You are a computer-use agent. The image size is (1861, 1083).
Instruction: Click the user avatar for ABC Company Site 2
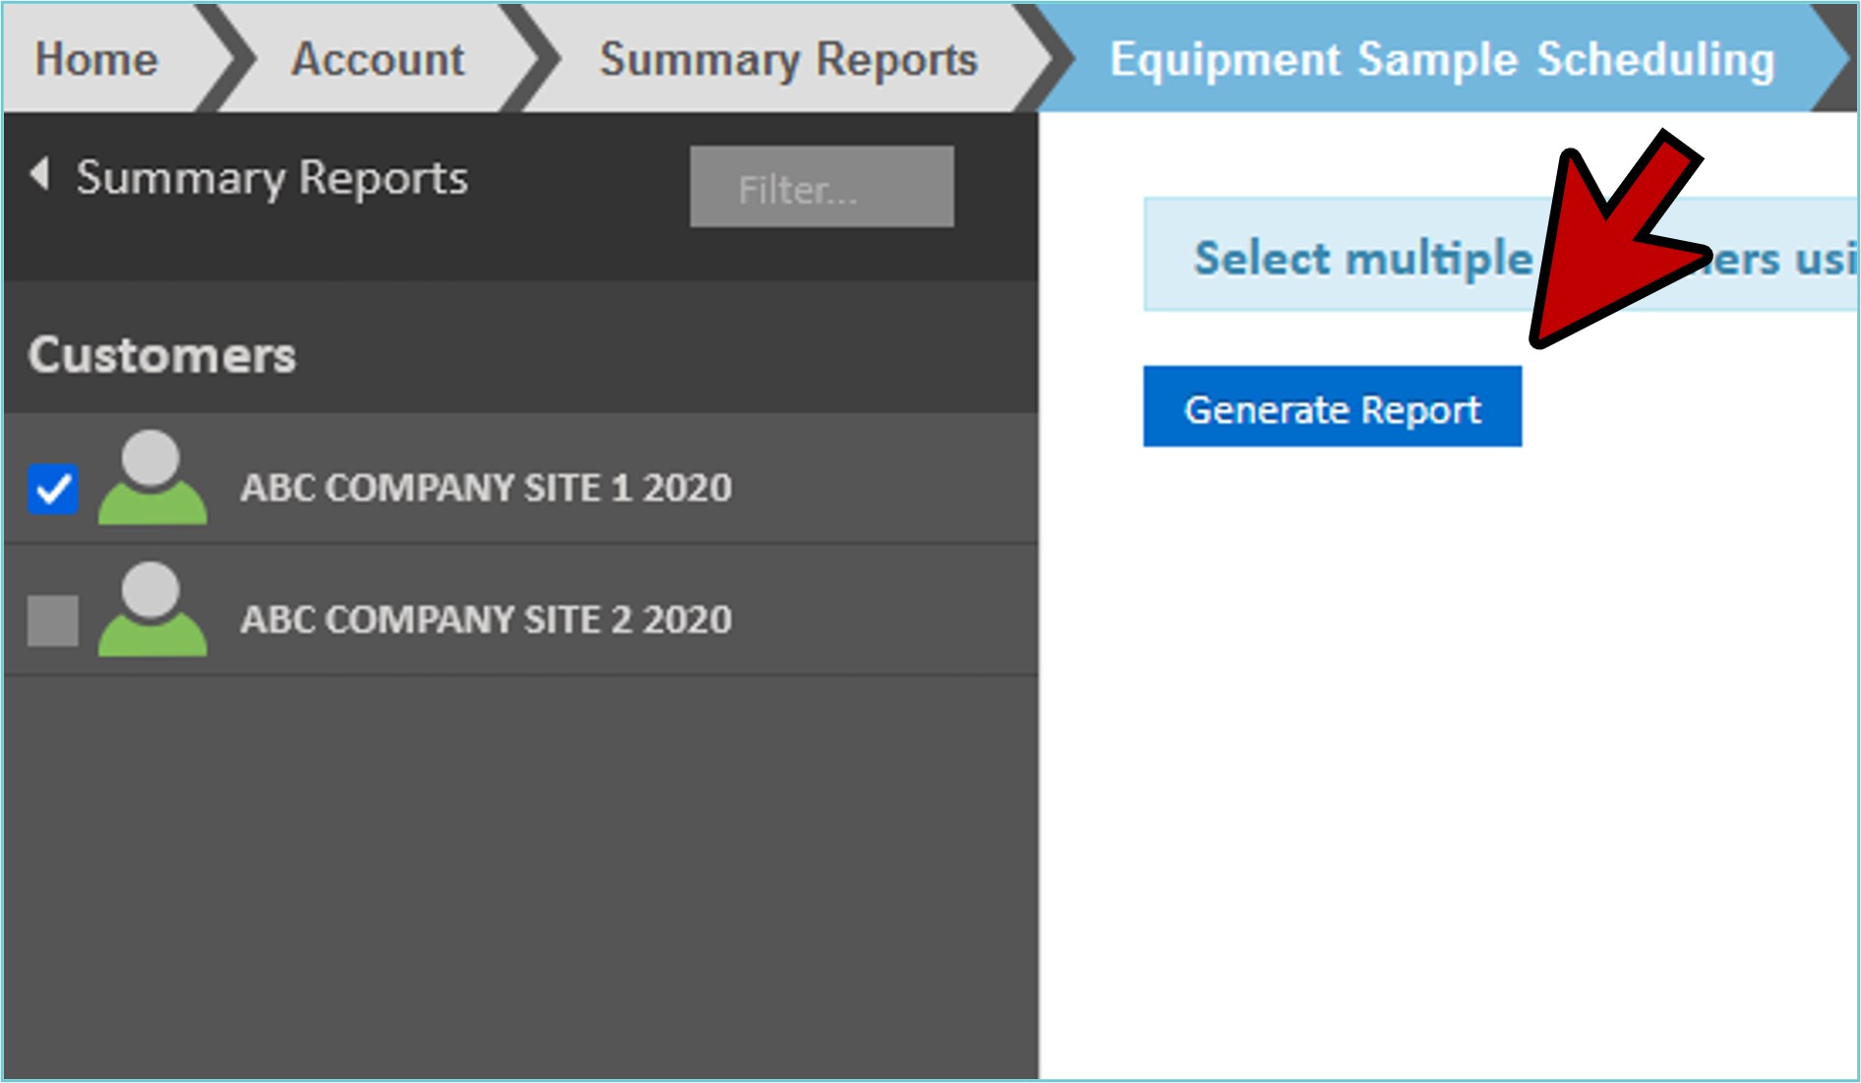[x=151, y=610]
